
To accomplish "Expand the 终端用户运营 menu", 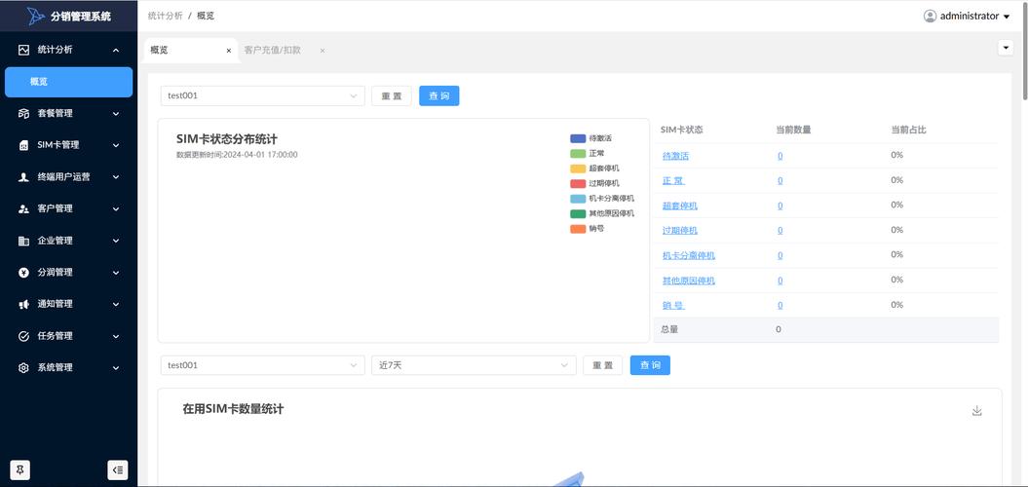I will pyautogui.click(x=116, y=177).
